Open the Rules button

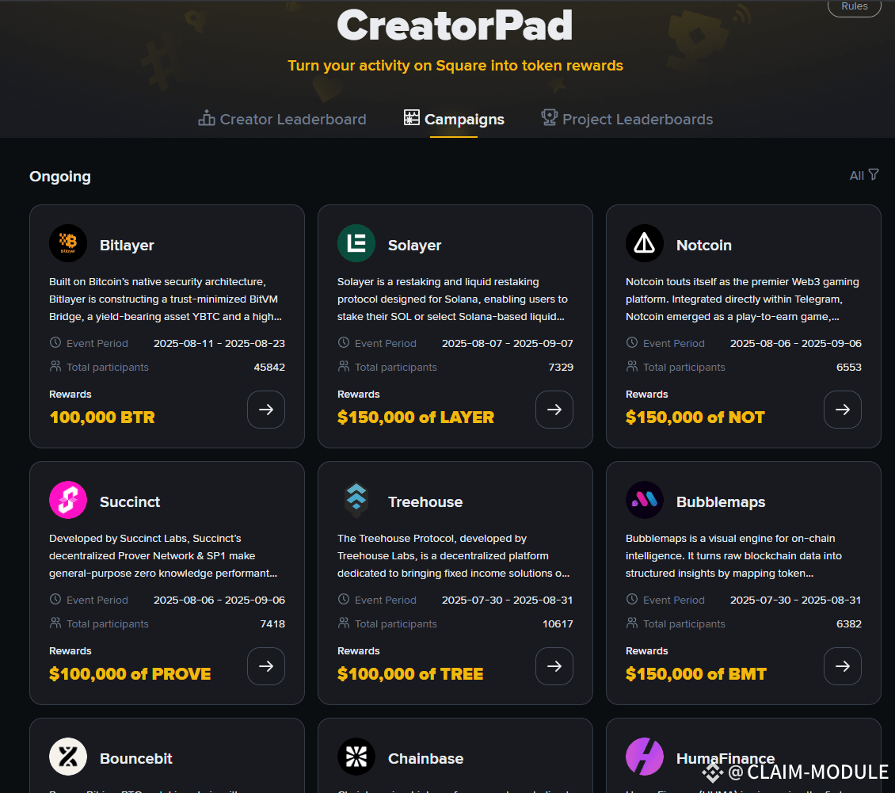point(854,7)
